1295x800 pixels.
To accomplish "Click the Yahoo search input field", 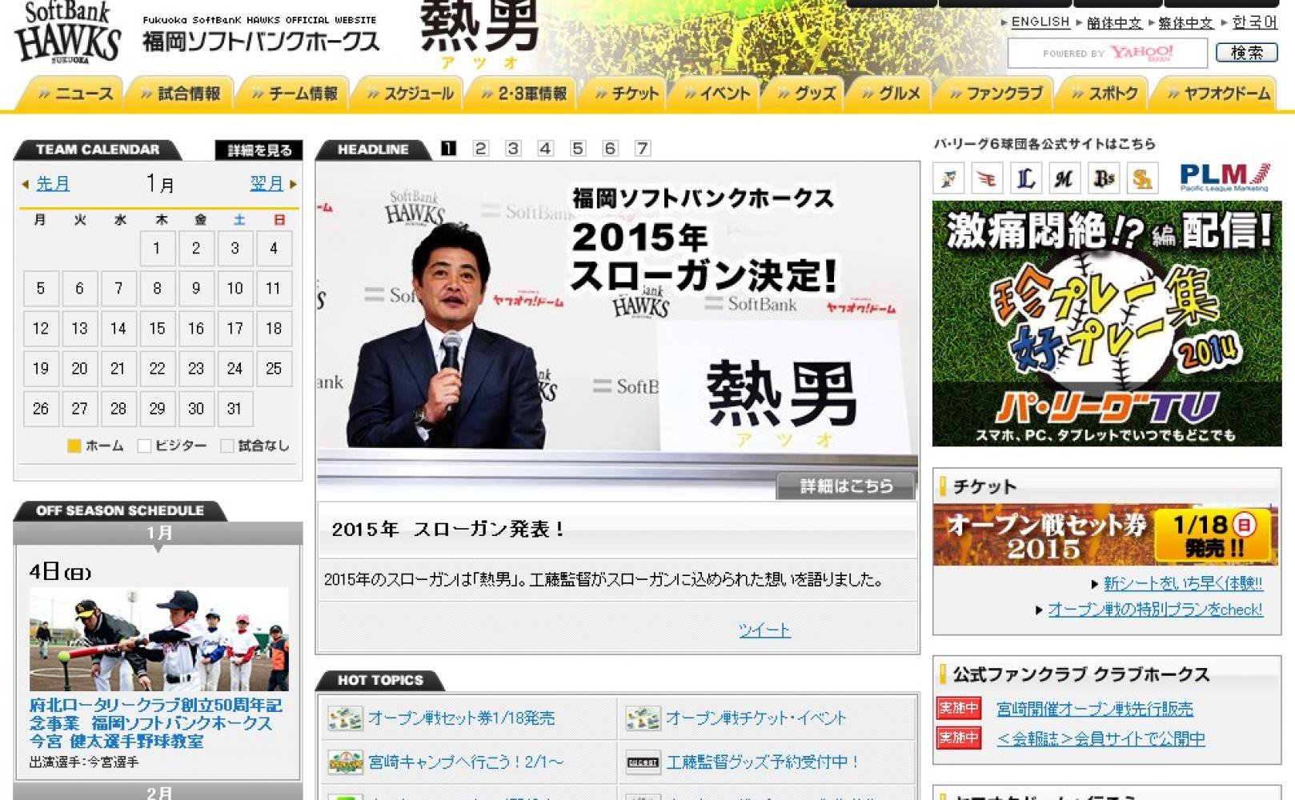I will pyautogui.click(x=1107, y=54).
